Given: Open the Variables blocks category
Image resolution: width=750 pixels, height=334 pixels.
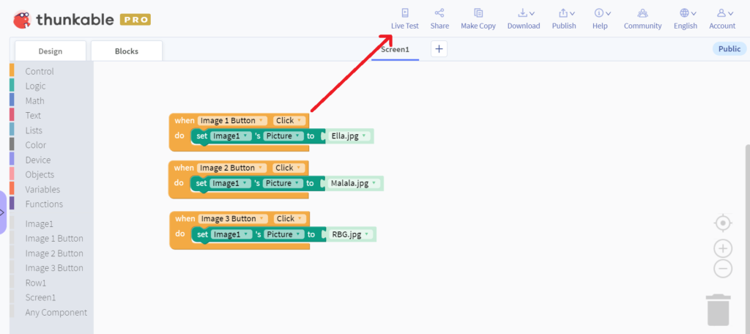Looking at the screenshot, I should tap(42, 190).
